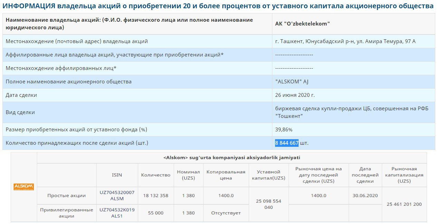
Task: Click the label Наименование владельца акций
Action: pos(129,24)
